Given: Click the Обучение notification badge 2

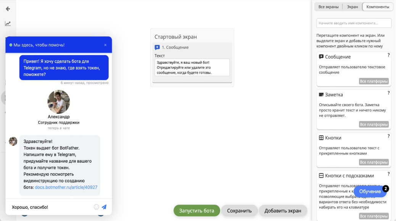Looking at the screenshot, I should tap(386, 189).
